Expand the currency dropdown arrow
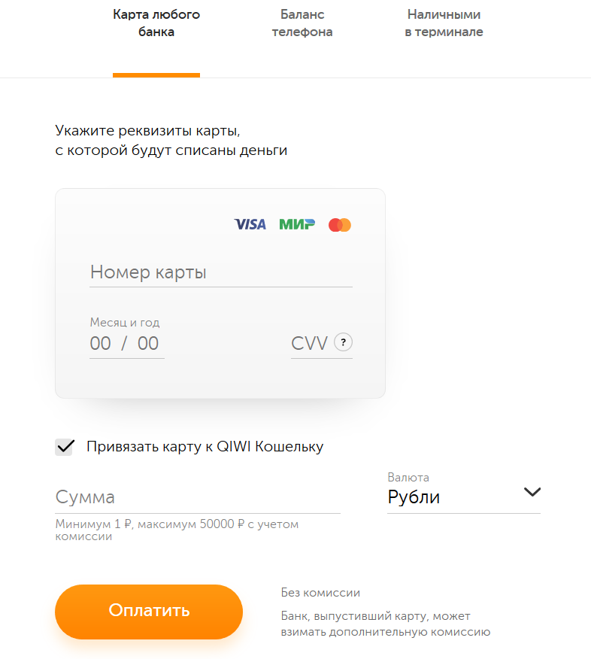 point(532,492)
